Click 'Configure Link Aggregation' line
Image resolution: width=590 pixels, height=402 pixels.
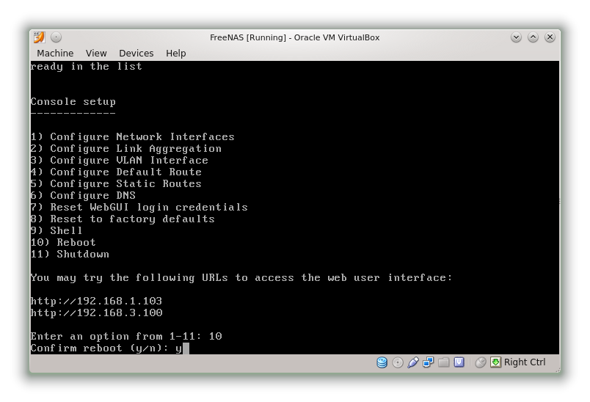[126, 148]
